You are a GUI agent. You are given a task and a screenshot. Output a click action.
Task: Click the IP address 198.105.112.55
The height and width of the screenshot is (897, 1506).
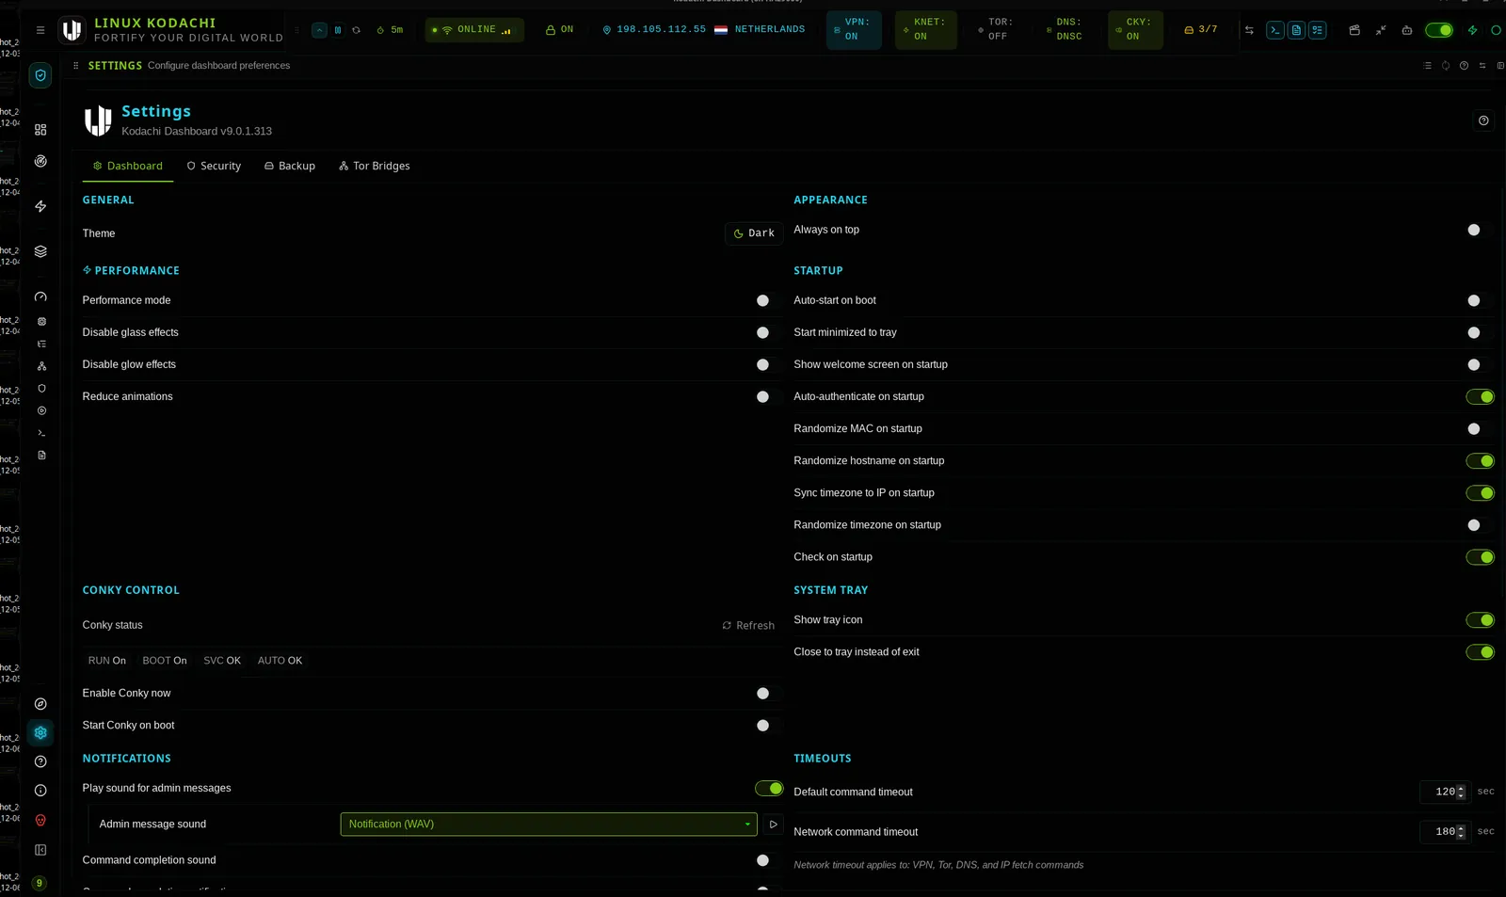pos(661,30)
